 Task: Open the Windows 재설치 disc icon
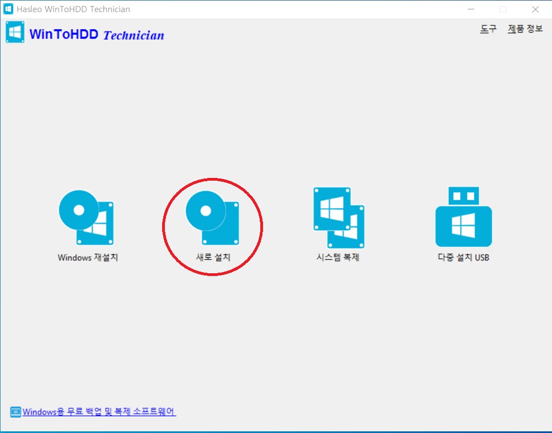[x=86, y=218]
